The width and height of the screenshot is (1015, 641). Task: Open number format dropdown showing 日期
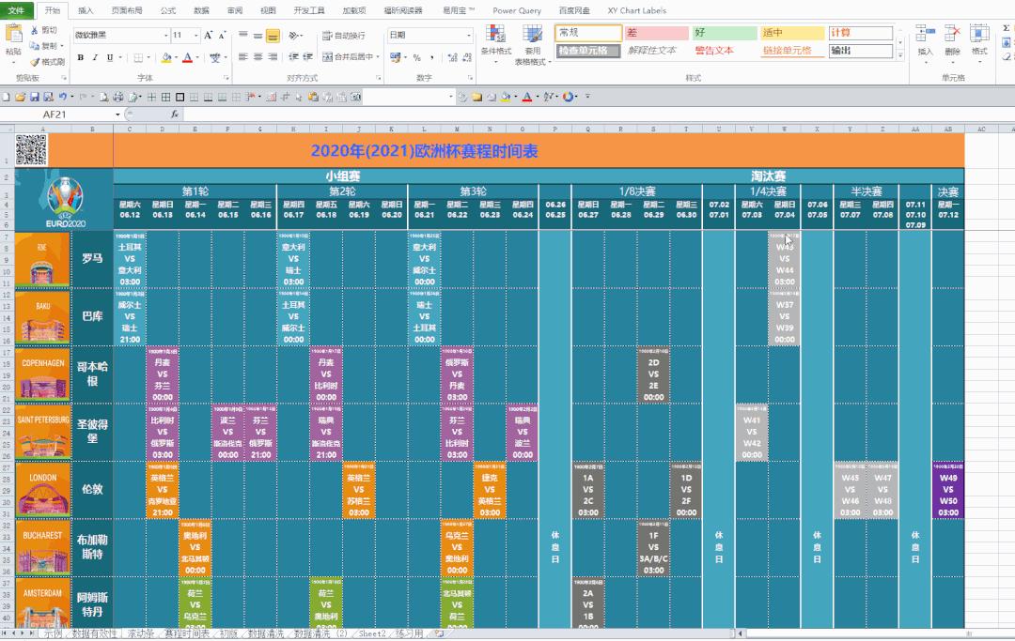coord(469,35)
